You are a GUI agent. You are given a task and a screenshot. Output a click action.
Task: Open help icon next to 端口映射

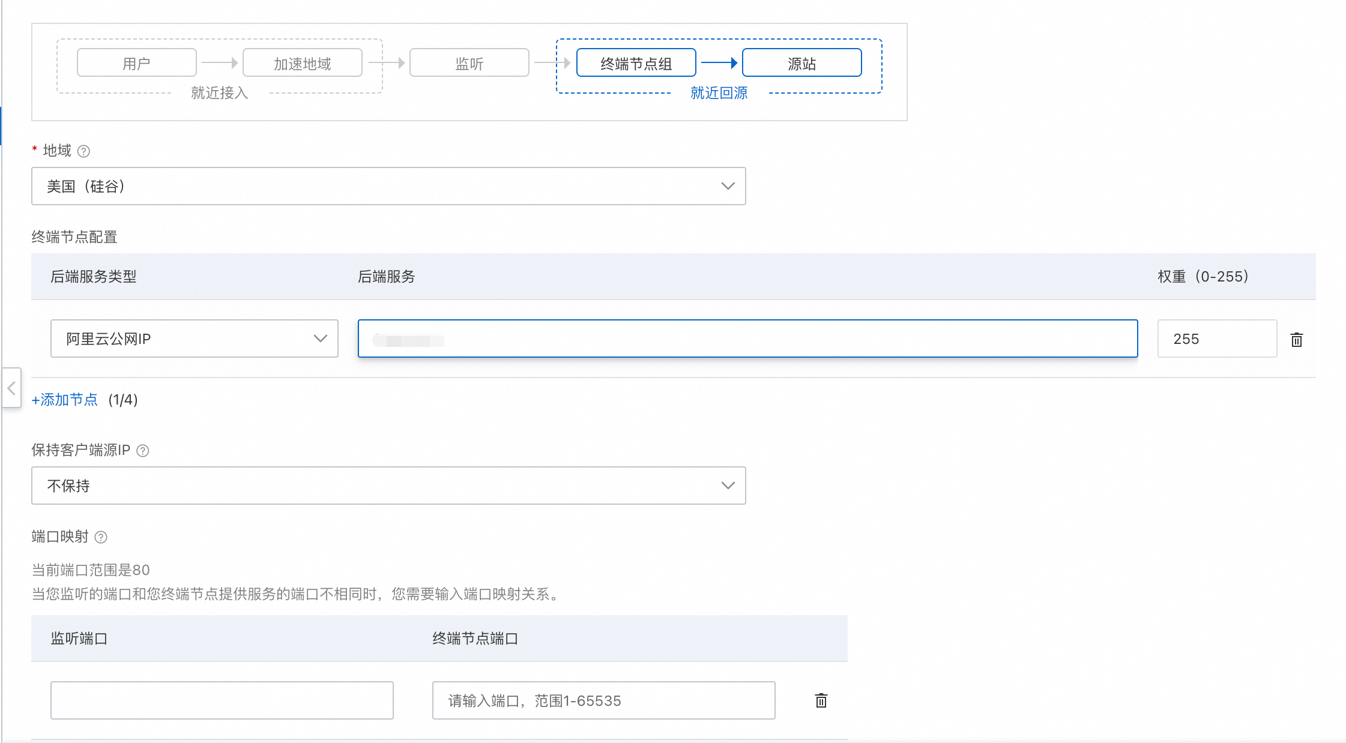[x=101, y=537]
